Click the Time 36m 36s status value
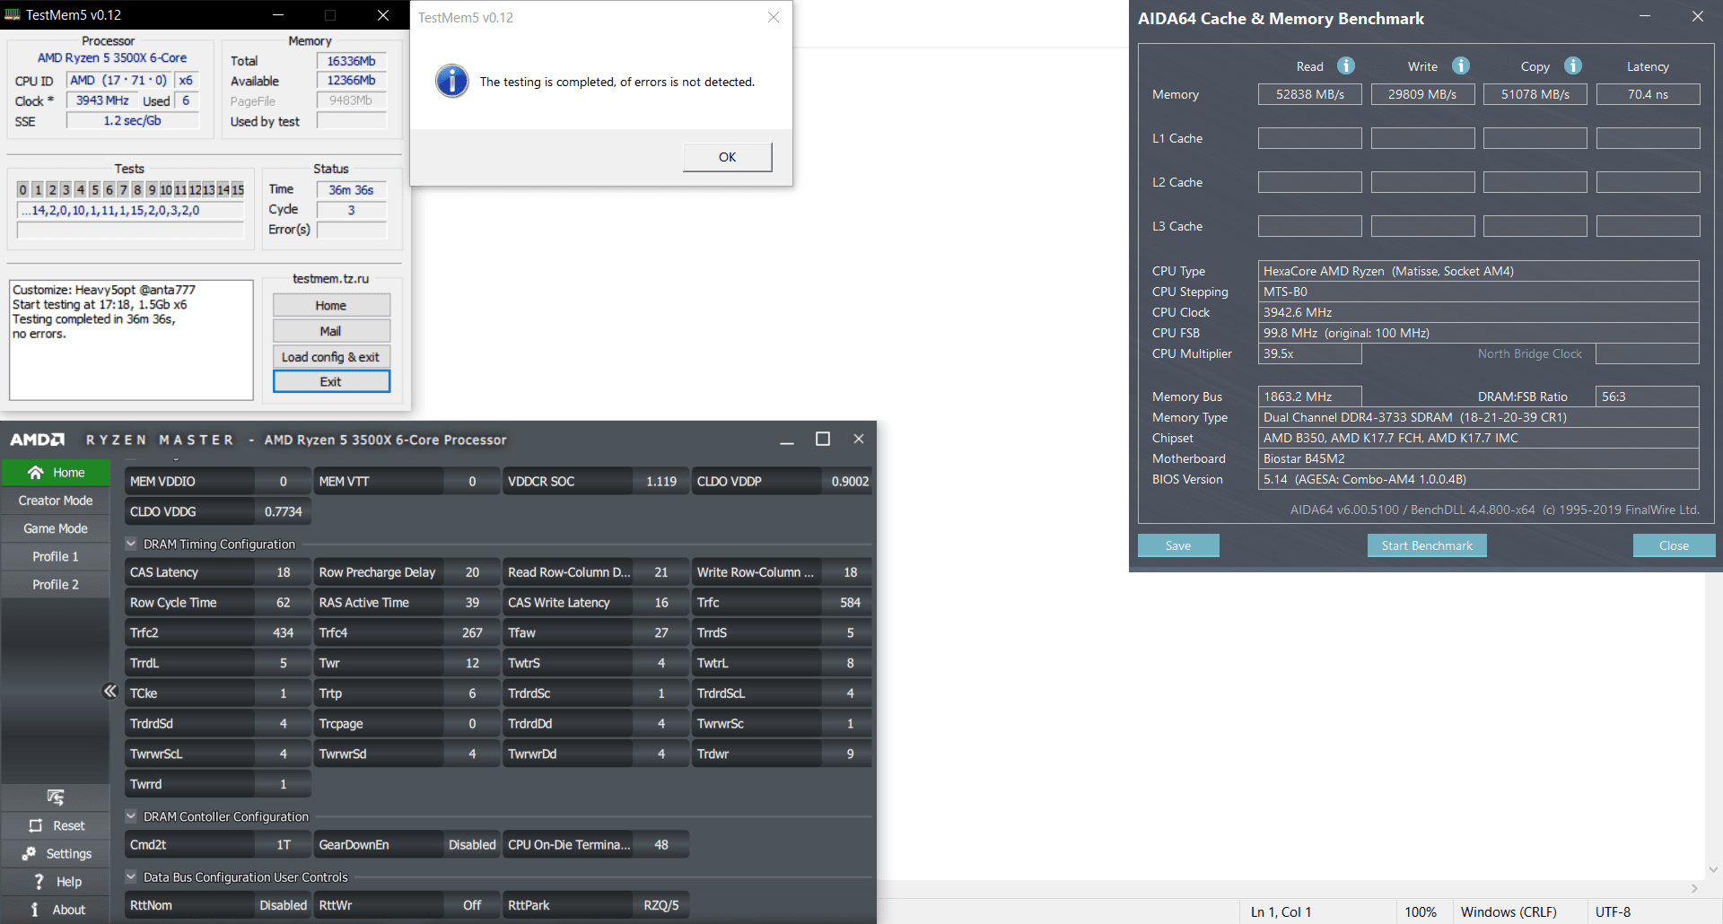The image size is (1723, 924). click(x=351, y=189)
